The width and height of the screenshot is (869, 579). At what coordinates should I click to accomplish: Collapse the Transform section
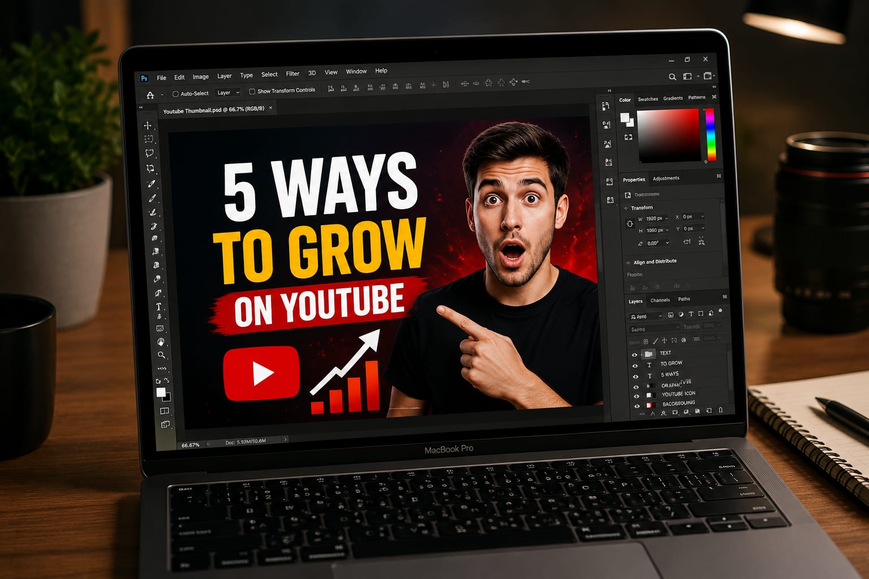click(626, 208)
